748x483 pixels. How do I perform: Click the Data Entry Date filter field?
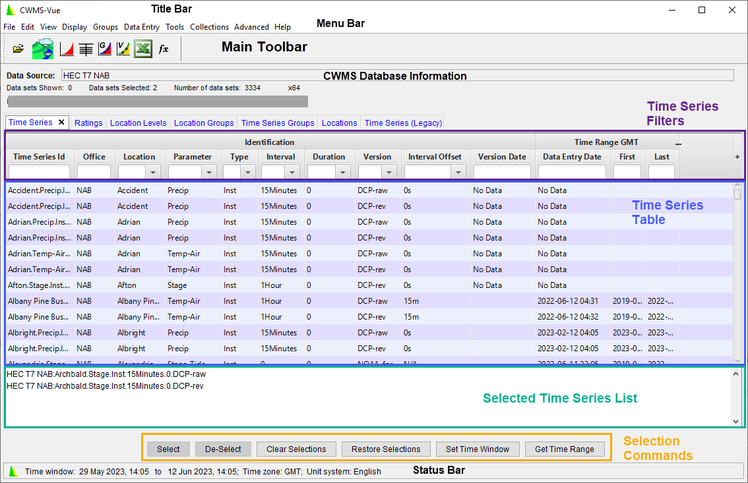click(x=572, y=172)
